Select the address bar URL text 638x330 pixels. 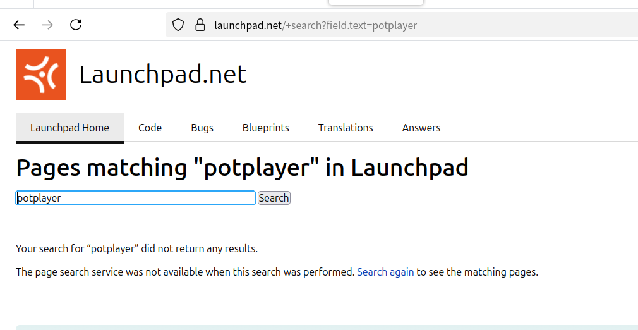pyautogui.click(x=315, y=25)
